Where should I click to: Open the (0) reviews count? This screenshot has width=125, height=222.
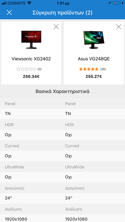click(x=40, y=69)
